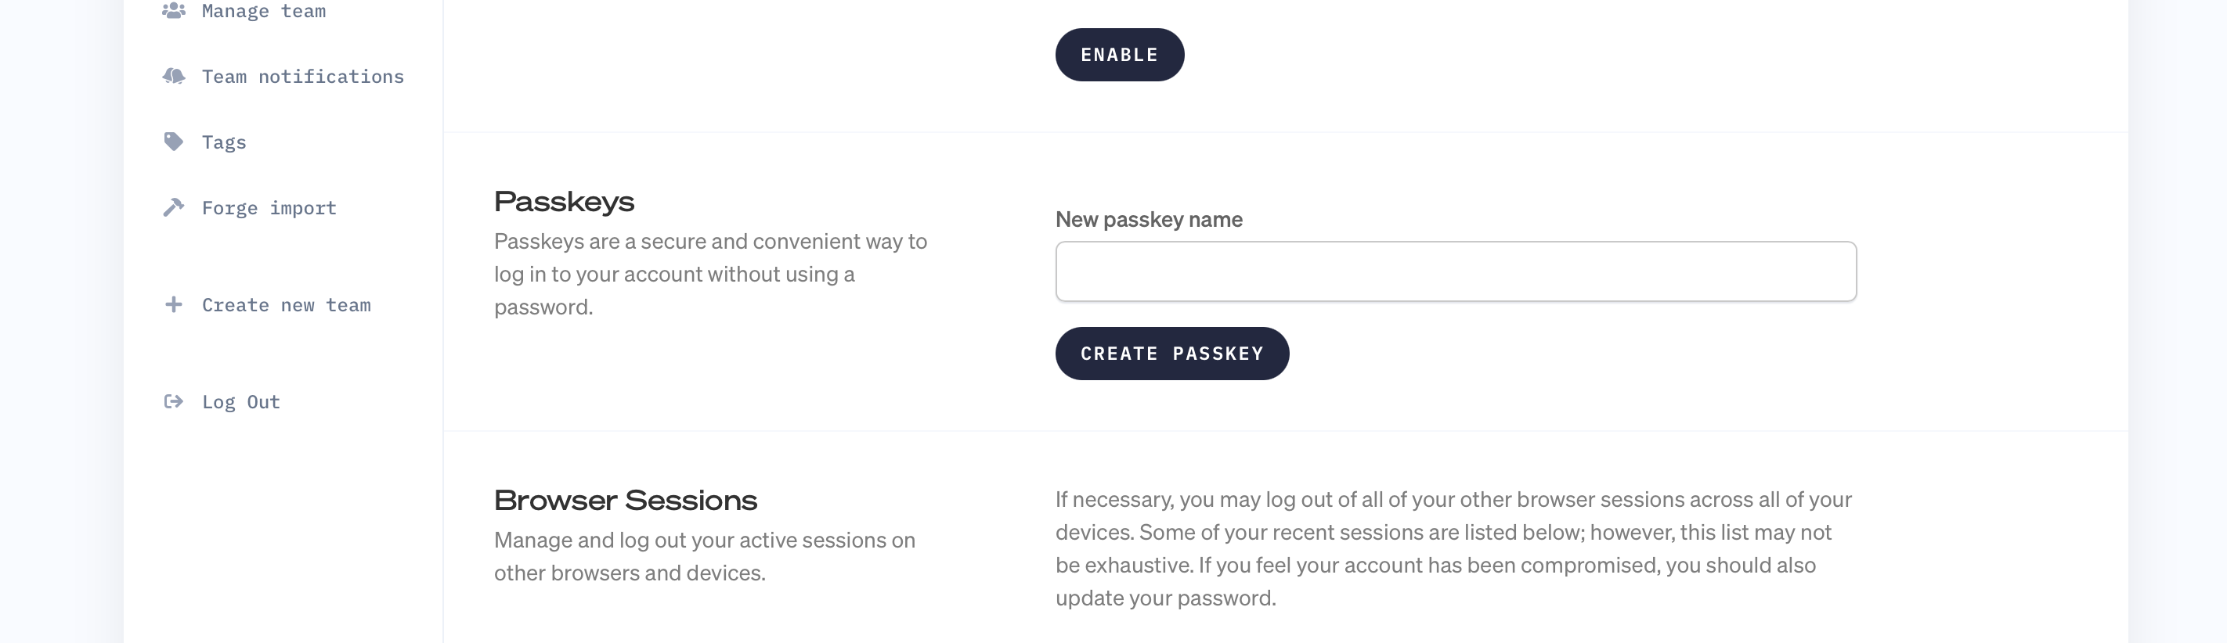The width and height of the screenshot is (2227, 643).
Task: Click the Log Out arrow icon
Action: [x=174, y=401]
